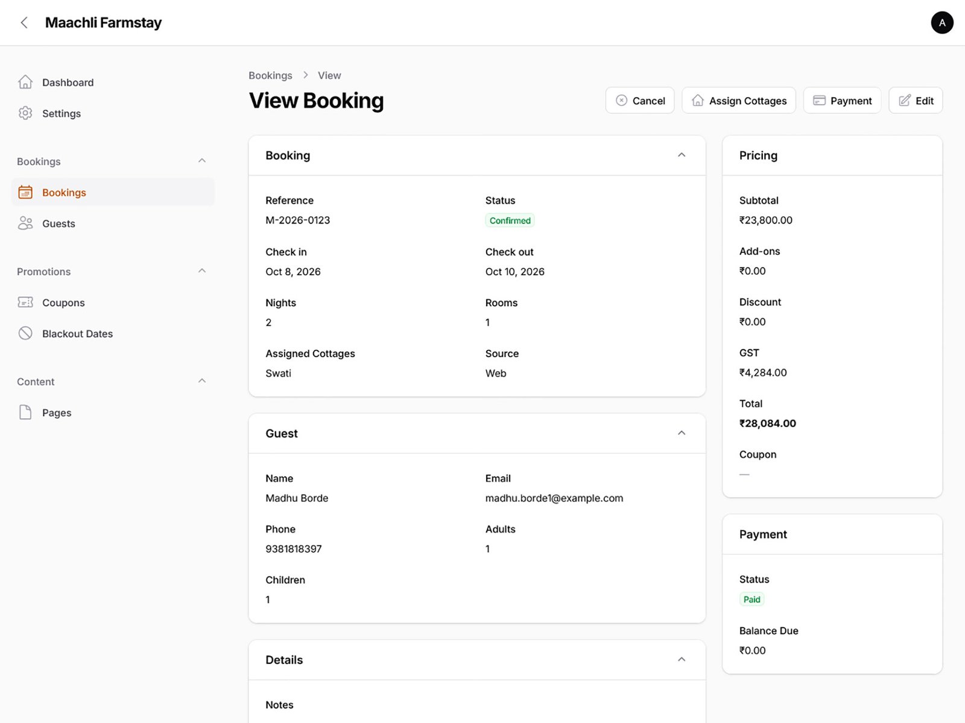965x723 pixels.
Task: Click reference number M-2026-0123
Action: (298, 221)
